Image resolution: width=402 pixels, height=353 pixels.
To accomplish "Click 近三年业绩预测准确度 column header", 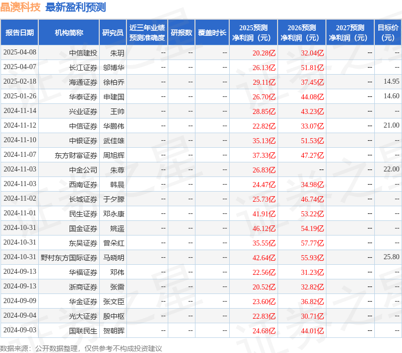I will coord(147,33).
